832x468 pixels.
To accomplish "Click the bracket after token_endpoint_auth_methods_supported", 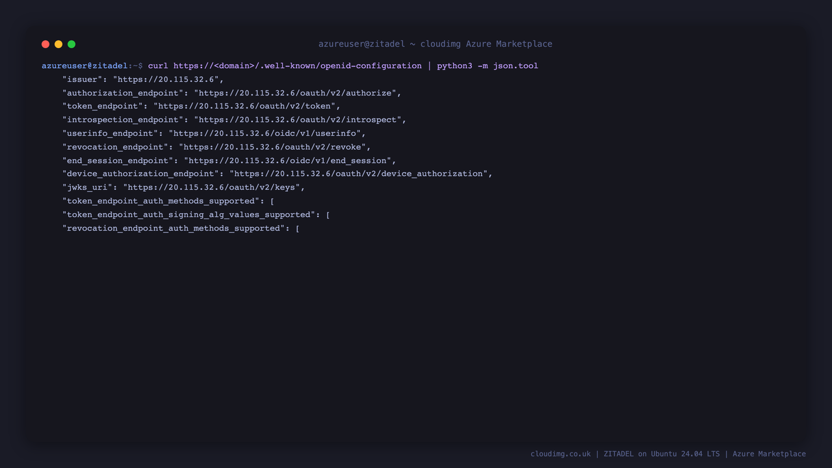I will click(x=272, y=201).
